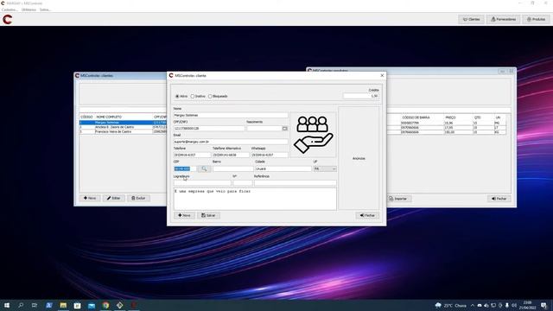Click the Whatsapp input field
This screenshot has height=311, width=553.
point(270,155)
